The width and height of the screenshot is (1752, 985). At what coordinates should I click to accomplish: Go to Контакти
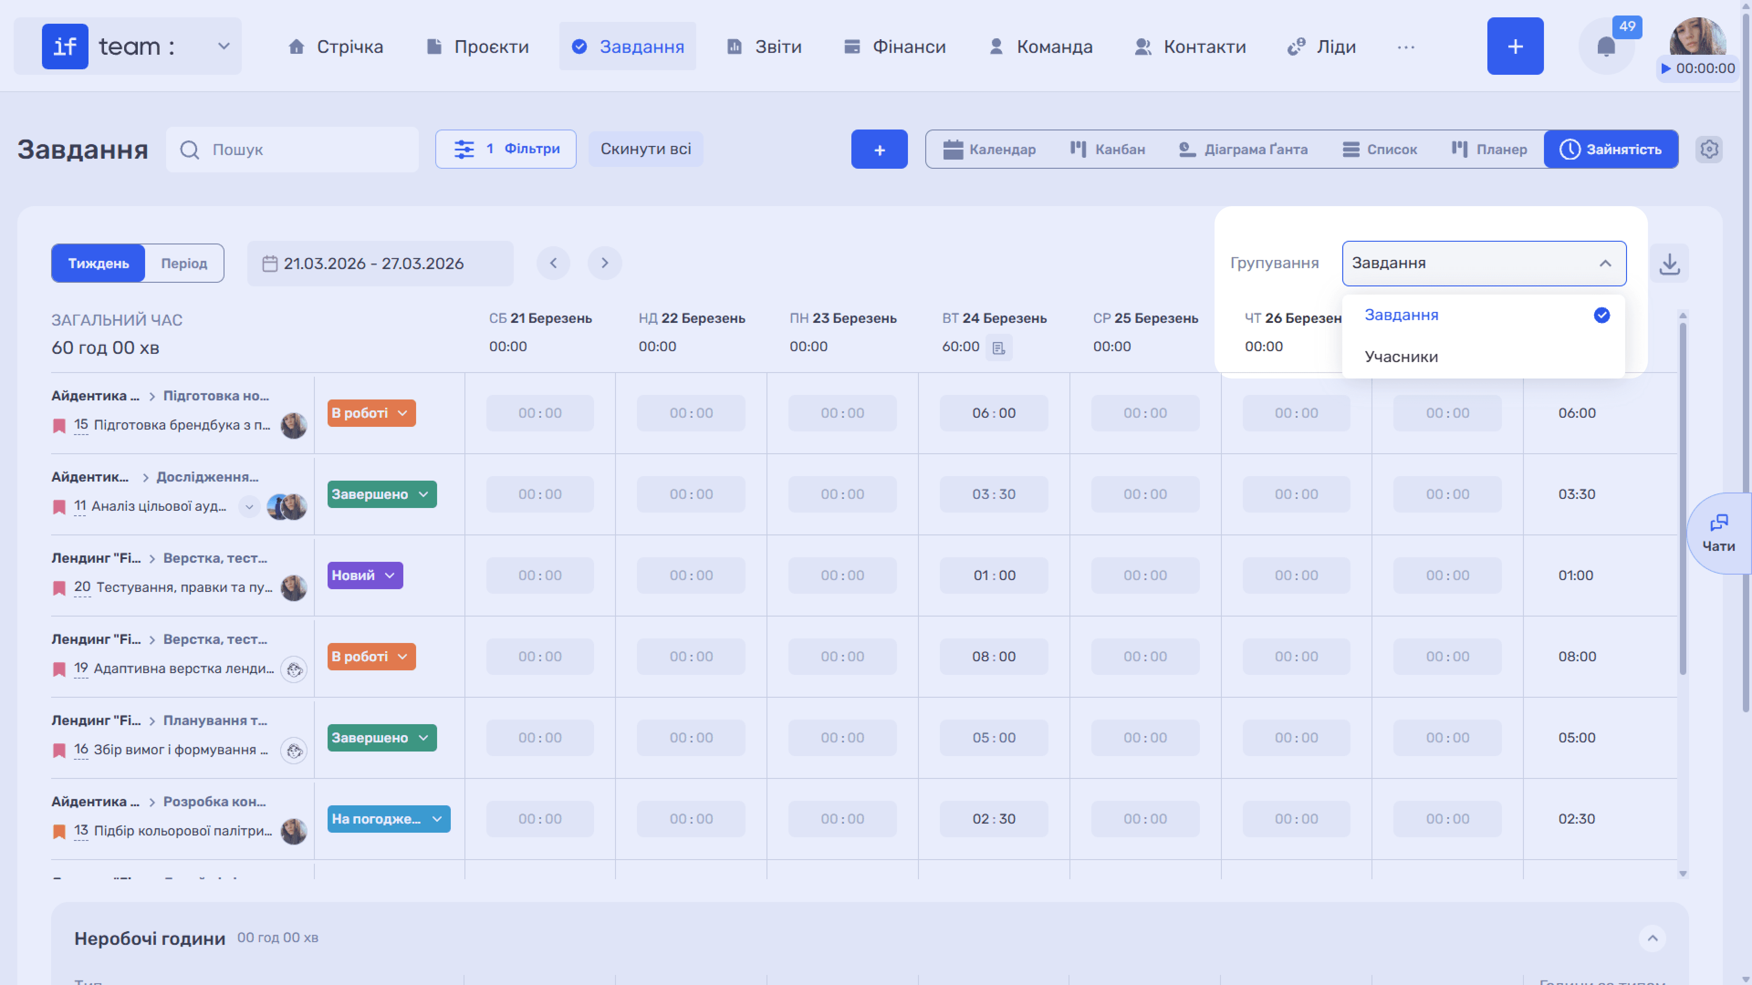pyautogui.click(x=1190, y=46)
